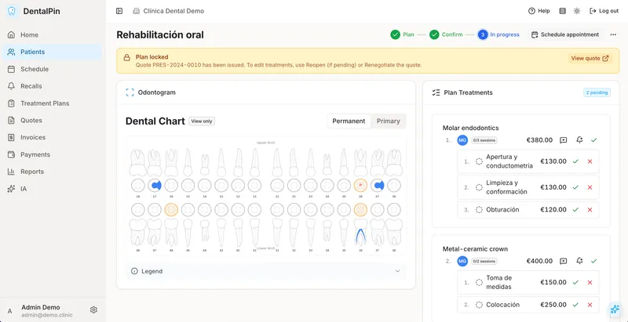Click the reminder bell for Metal-ceramic crown
Viewport: 628px width, 322px height.
click(579, 261)
